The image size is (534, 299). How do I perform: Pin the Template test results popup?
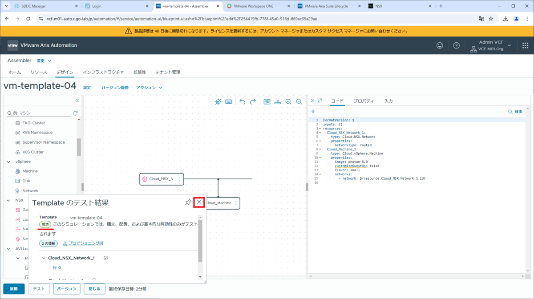pos(188,202)
